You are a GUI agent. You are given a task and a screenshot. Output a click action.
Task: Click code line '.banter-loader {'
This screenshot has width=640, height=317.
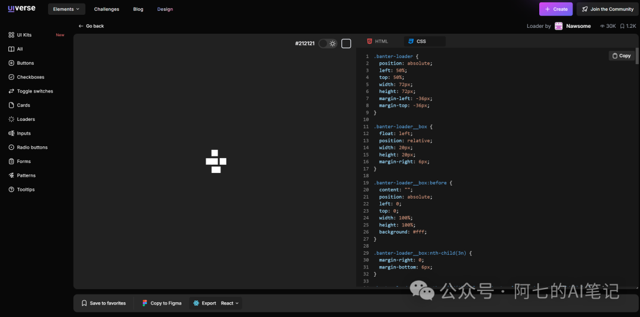click(x=396, y=56)
